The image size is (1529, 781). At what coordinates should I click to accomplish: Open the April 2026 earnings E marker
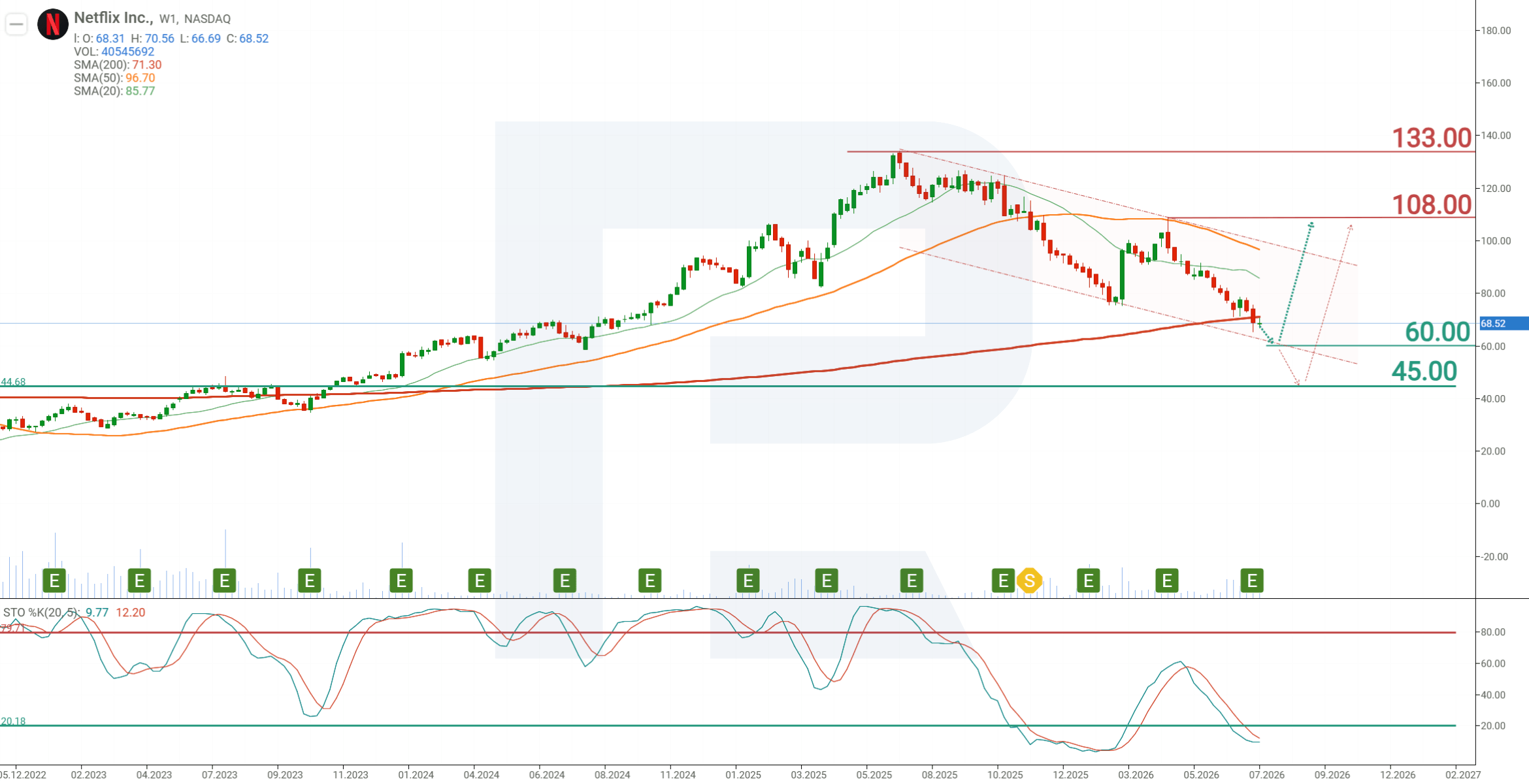(x=1167, y=580)
